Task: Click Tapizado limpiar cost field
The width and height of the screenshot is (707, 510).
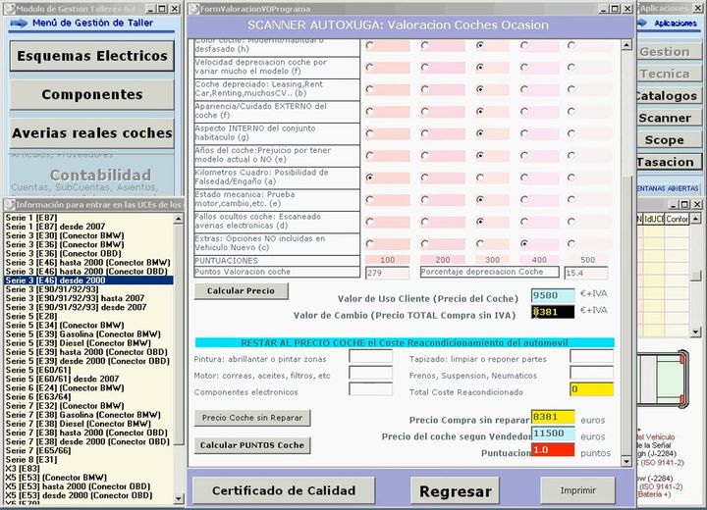Action: tap(591, 356)
